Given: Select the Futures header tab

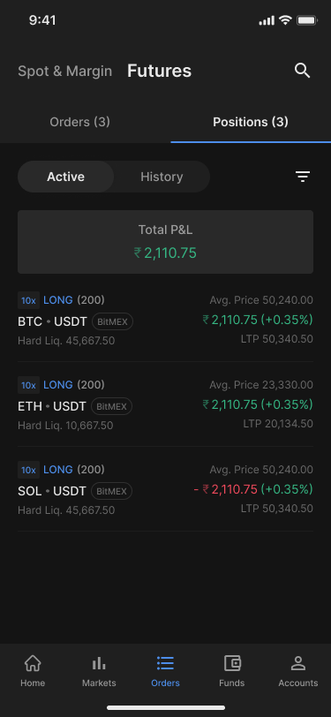Looking at the screenshot, I should [159, 71].
